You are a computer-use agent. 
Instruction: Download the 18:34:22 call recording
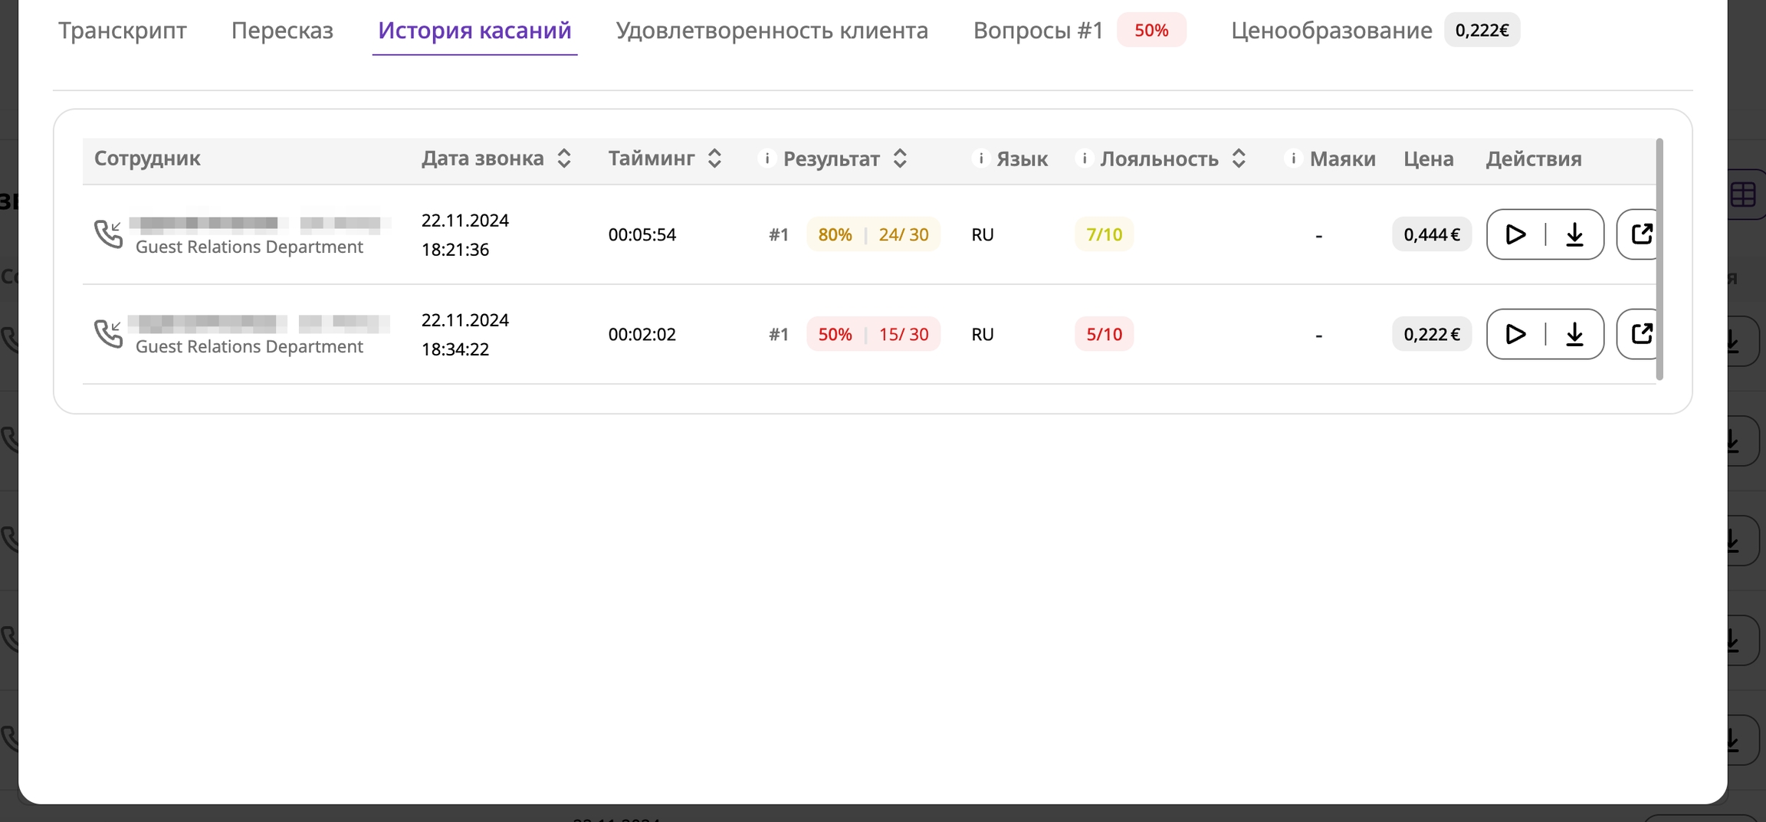point(1574,334)
